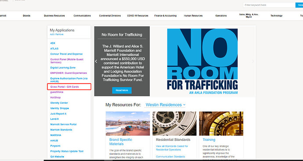Click the Read More button
303x161 pixels.
[122, 90]
